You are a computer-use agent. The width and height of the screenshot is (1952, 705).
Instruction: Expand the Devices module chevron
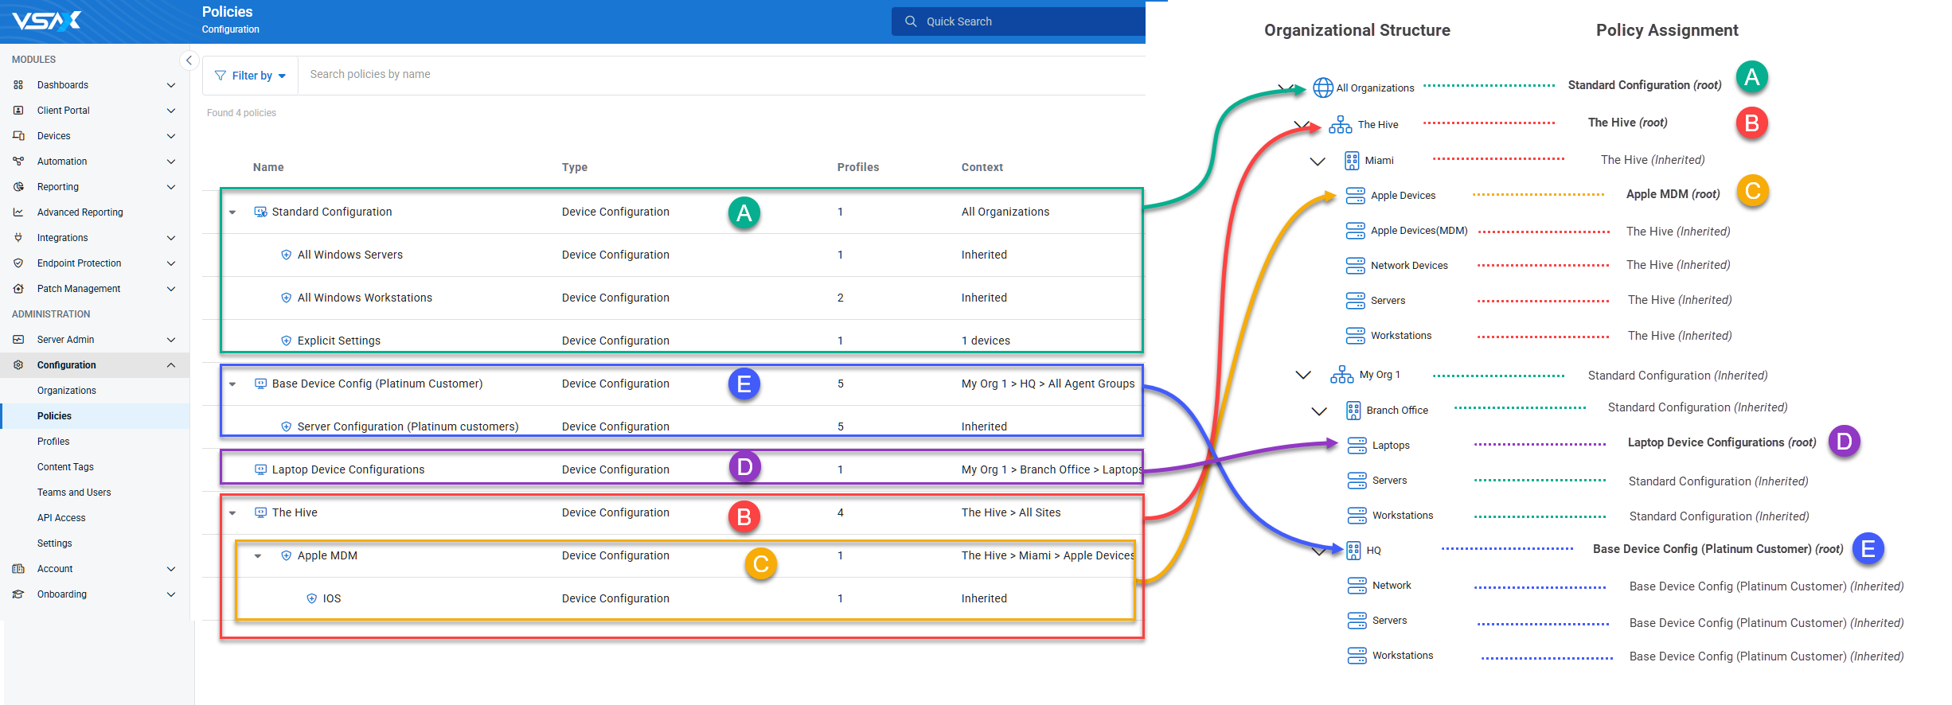tap(170, 136)
